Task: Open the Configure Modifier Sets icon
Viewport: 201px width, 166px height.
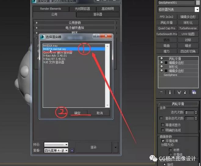Action: click(194, 92)
